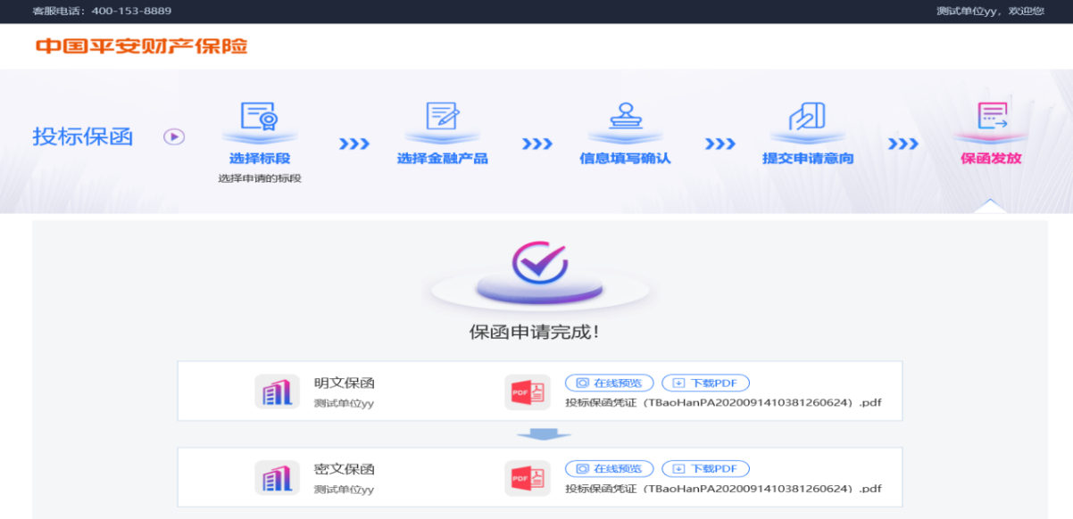Click the 选择标段 certificate step icon
Viewport: 1073px width, 519px height.
259,117
